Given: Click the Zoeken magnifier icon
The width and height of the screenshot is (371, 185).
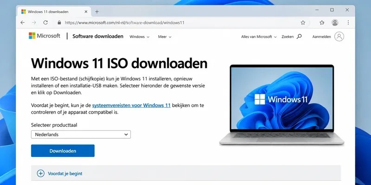Looking at the screenshot, I should 299,37.
